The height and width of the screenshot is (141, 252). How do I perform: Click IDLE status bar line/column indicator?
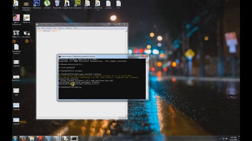pyautogui.click(x=123, y=118)
